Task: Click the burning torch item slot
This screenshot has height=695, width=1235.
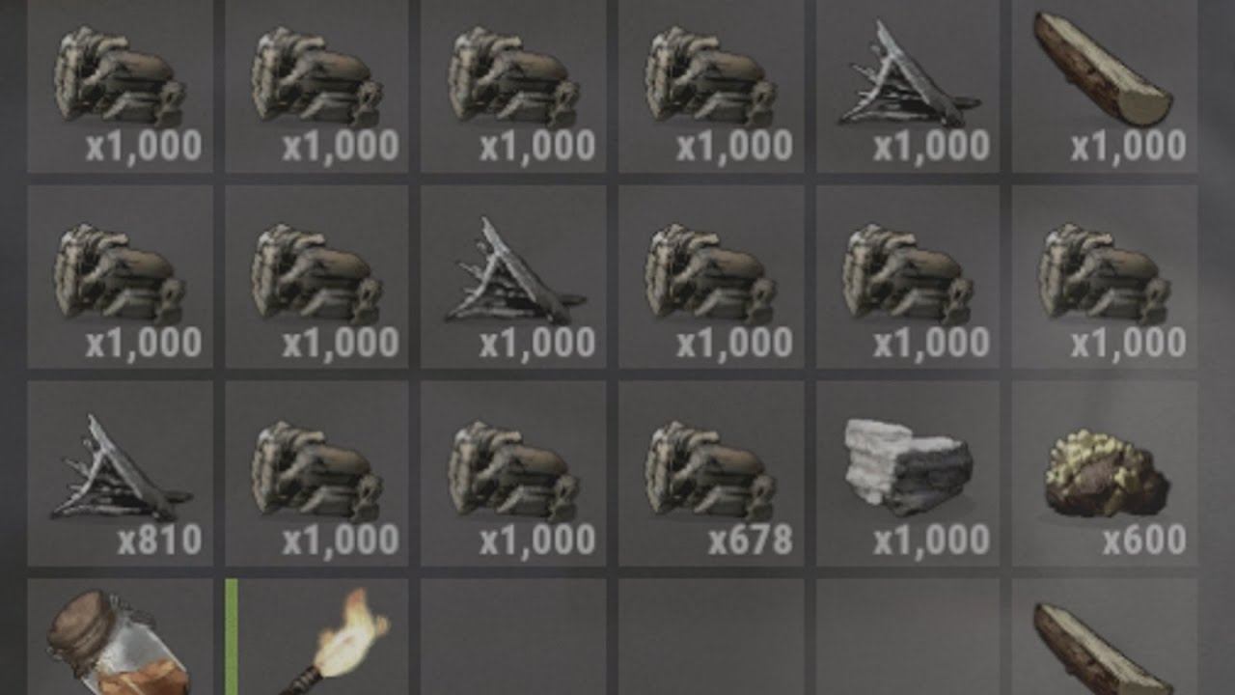Action: click(317, 636)
